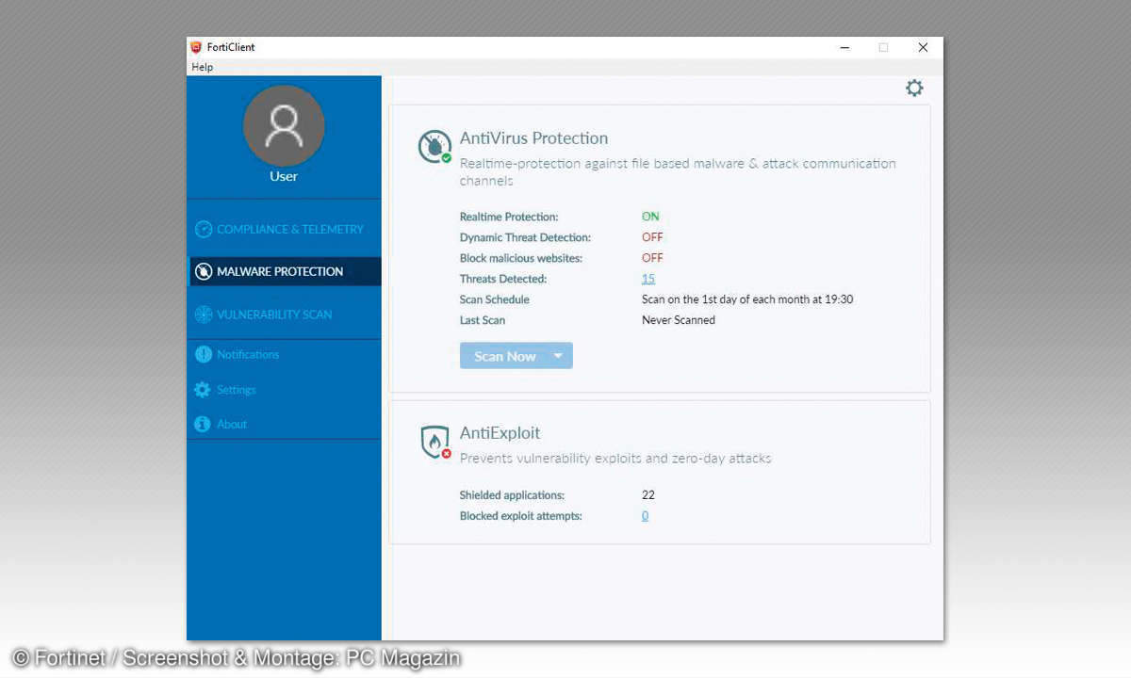Click the Blocked exploit attempts label
Image resolution: width=1131 pixels, height=678 pixels.
(521, 516)
